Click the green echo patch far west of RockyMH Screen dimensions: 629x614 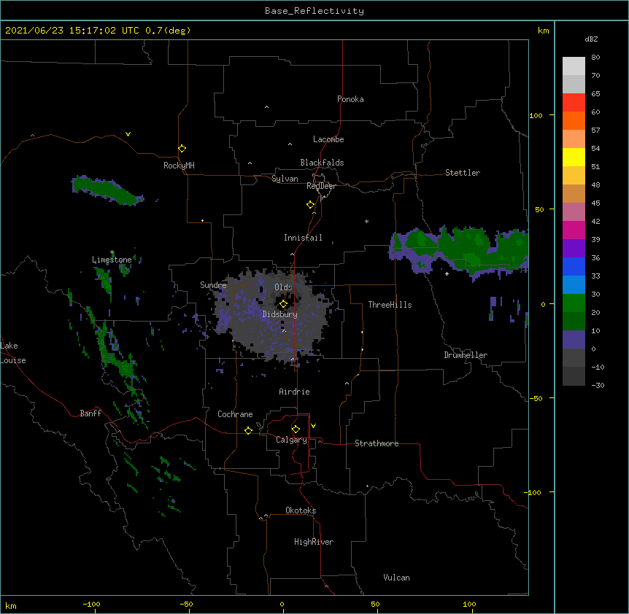point(107,190)
